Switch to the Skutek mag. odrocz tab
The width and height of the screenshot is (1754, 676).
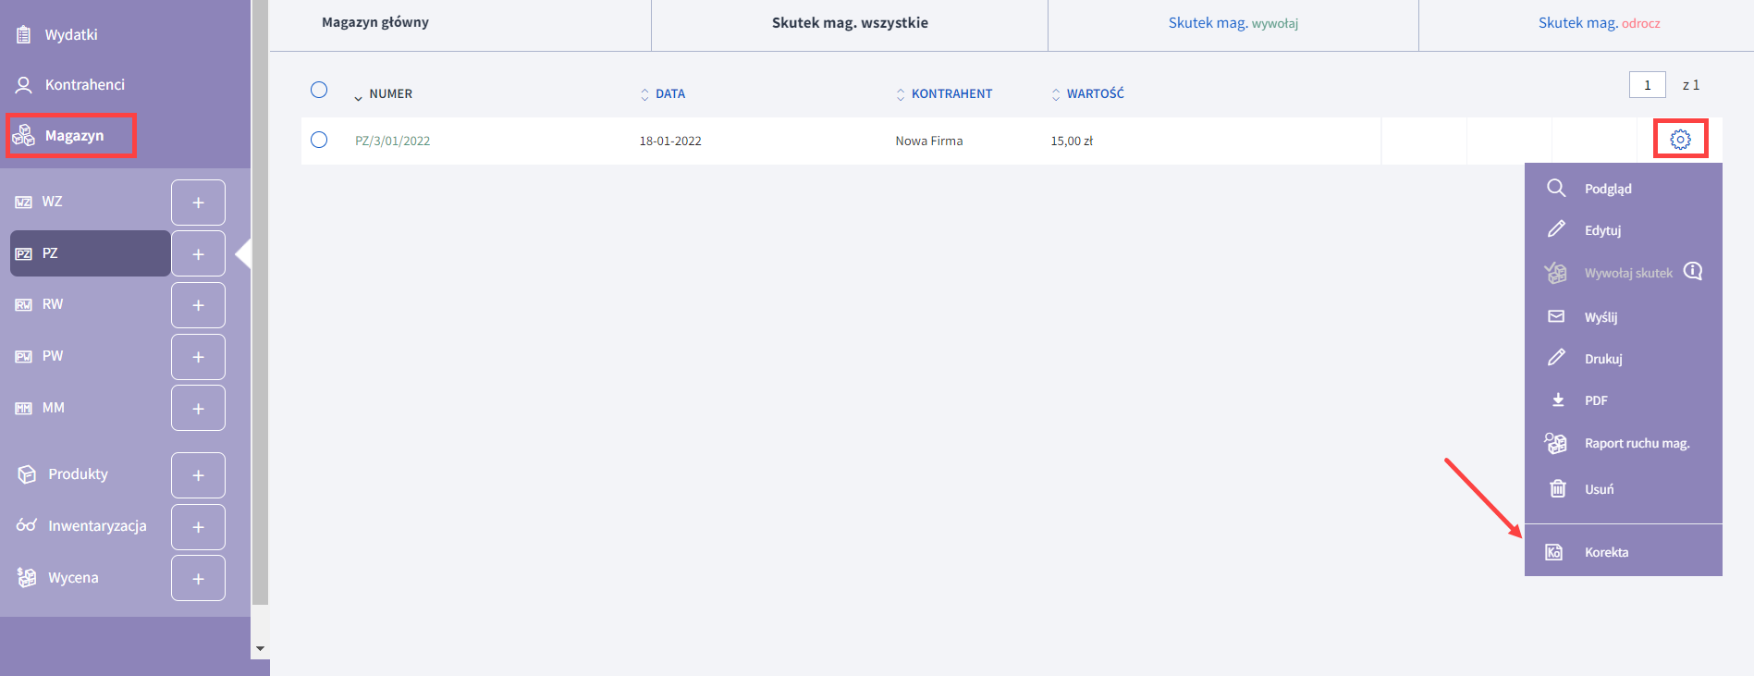pyautogui.click(x=1599, y=23)
